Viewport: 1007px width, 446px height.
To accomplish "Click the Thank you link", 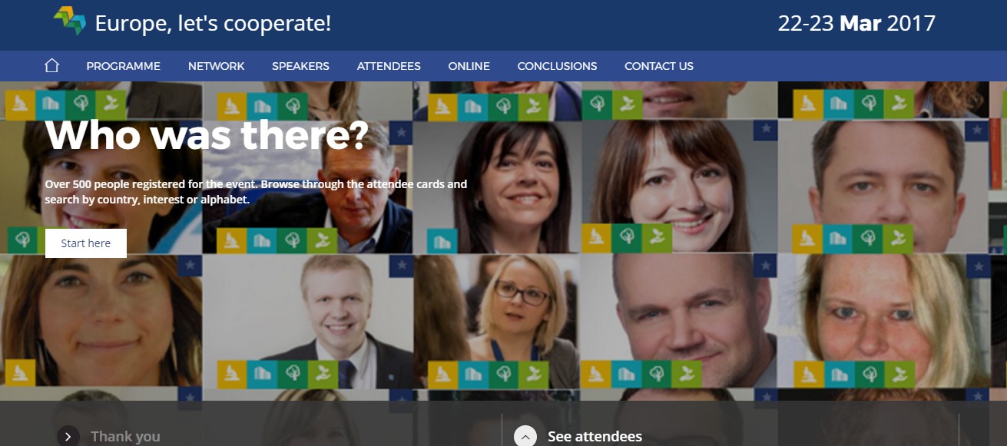I will pyautogui.click(x=125, y=437).
